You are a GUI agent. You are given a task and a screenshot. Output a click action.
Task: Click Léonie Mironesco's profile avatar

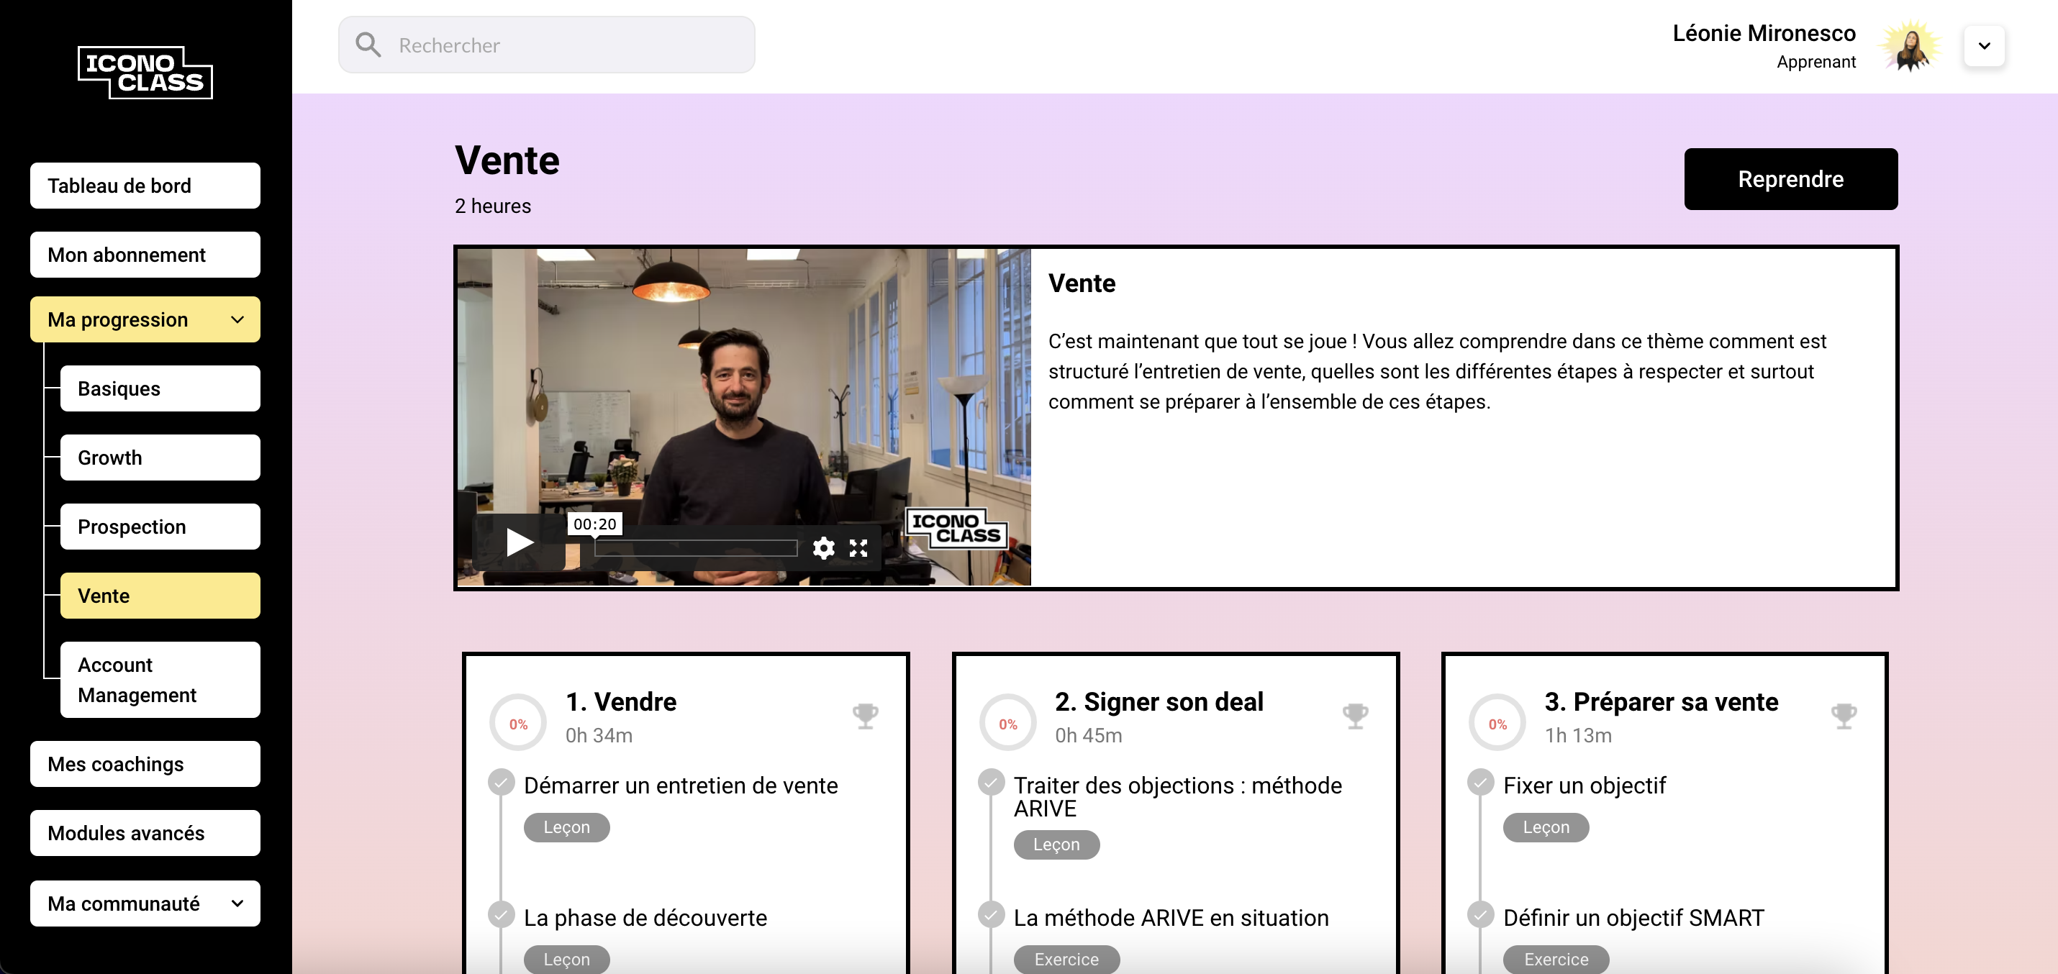point(1909,45)
